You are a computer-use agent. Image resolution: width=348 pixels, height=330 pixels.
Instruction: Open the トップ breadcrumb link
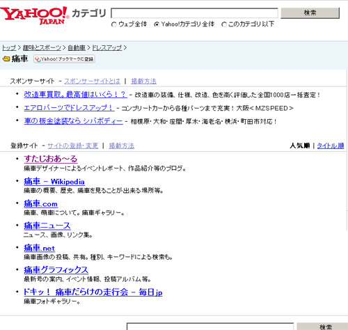9,48
